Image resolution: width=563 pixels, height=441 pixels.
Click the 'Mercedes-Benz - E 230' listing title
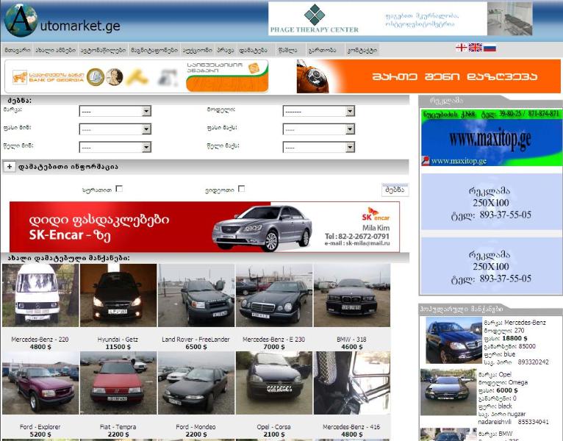(273, 340)
